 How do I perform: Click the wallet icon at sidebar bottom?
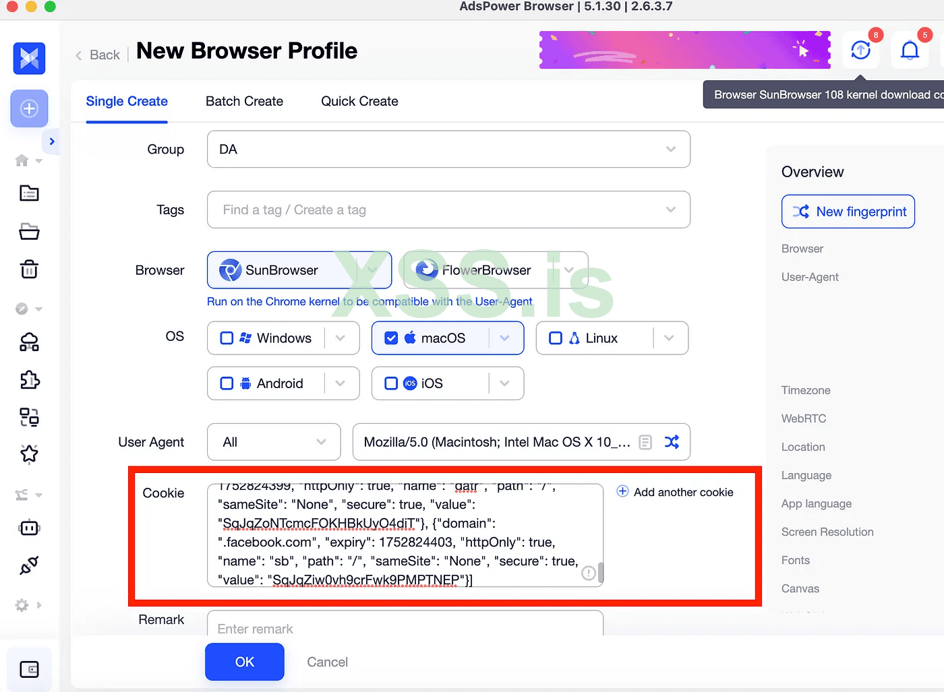point(29,669)
